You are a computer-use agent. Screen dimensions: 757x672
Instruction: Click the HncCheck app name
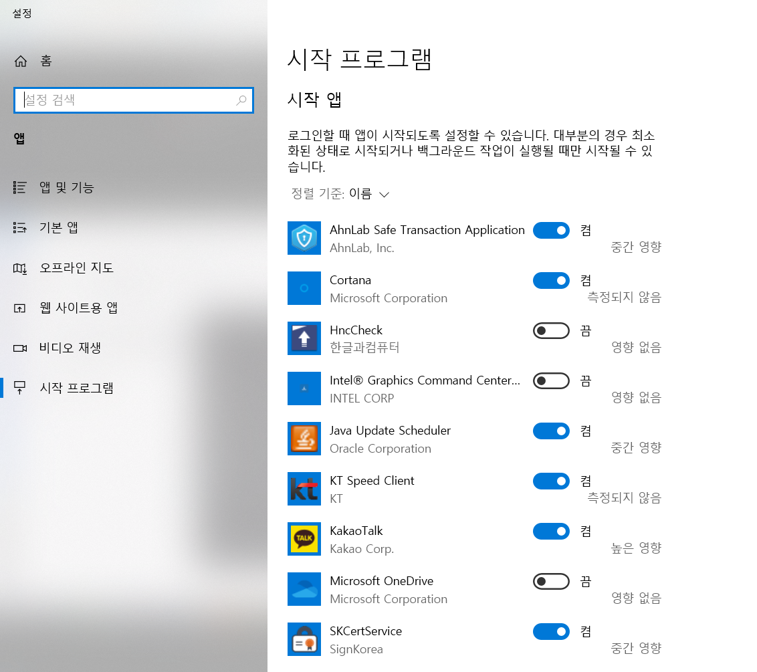point(356,331)
